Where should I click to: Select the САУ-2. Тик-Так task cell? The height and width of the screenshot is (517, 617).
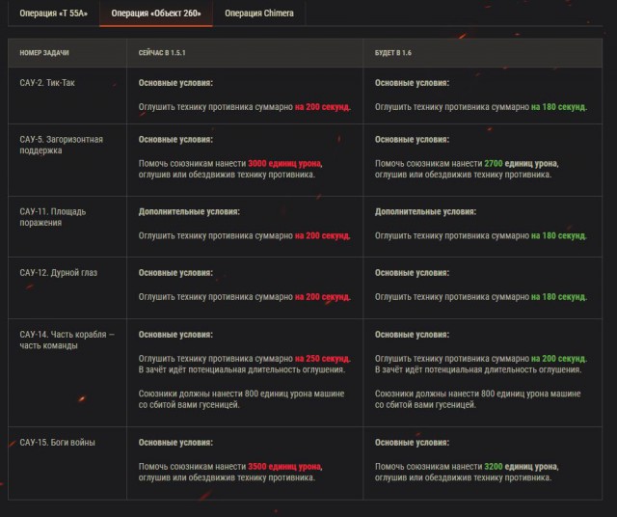[x=67, y=95]
